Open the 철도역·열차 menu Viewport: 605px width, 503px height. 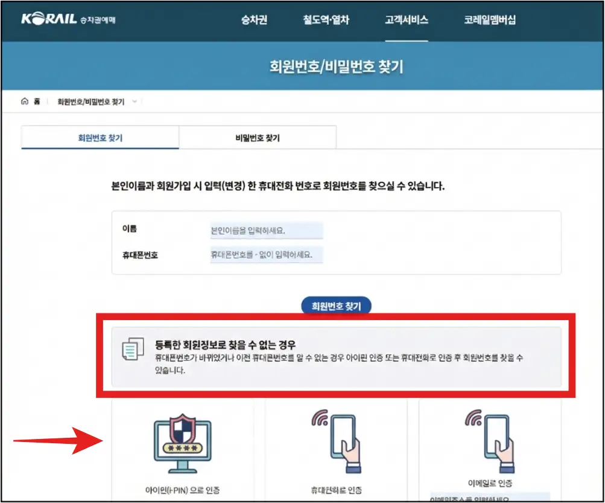pyautogui.click(x=326, y=19)
